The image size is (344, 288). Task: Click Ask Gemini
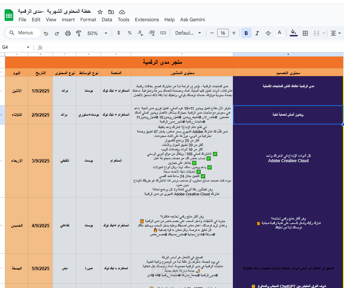193,20
